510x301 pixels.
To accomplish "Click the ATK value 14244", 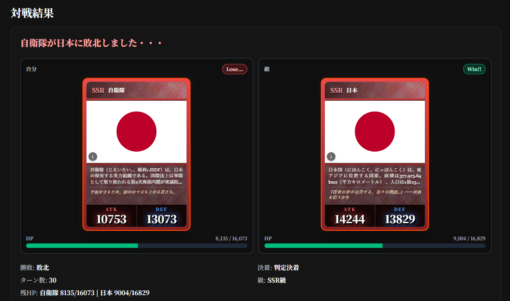I will (350, 219).
